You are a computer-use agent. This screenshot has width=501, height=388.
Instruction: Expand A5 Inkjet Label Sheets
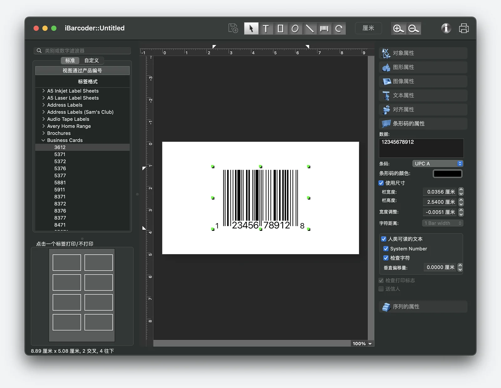tap(44, 91)
